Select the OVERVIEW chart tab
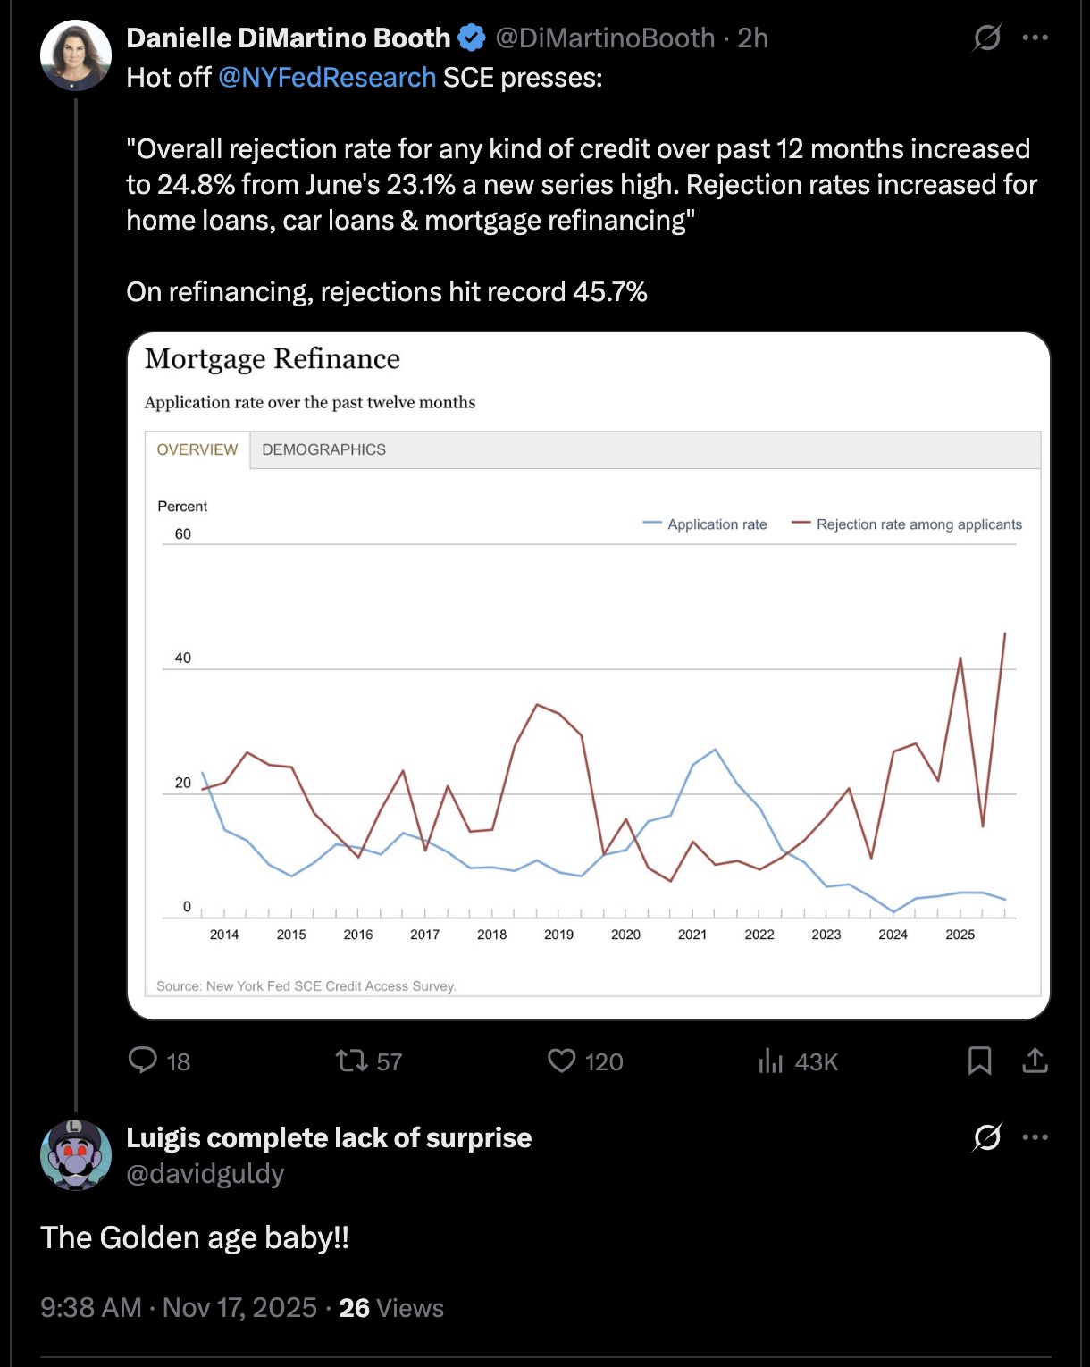 click(197, 449)
